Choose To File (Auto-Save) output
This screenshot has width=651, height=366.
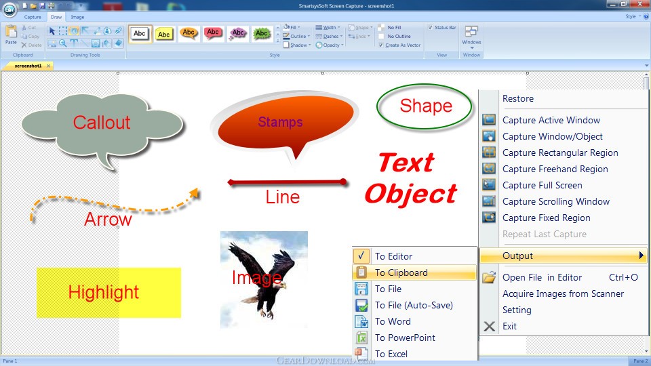[414, 305]
